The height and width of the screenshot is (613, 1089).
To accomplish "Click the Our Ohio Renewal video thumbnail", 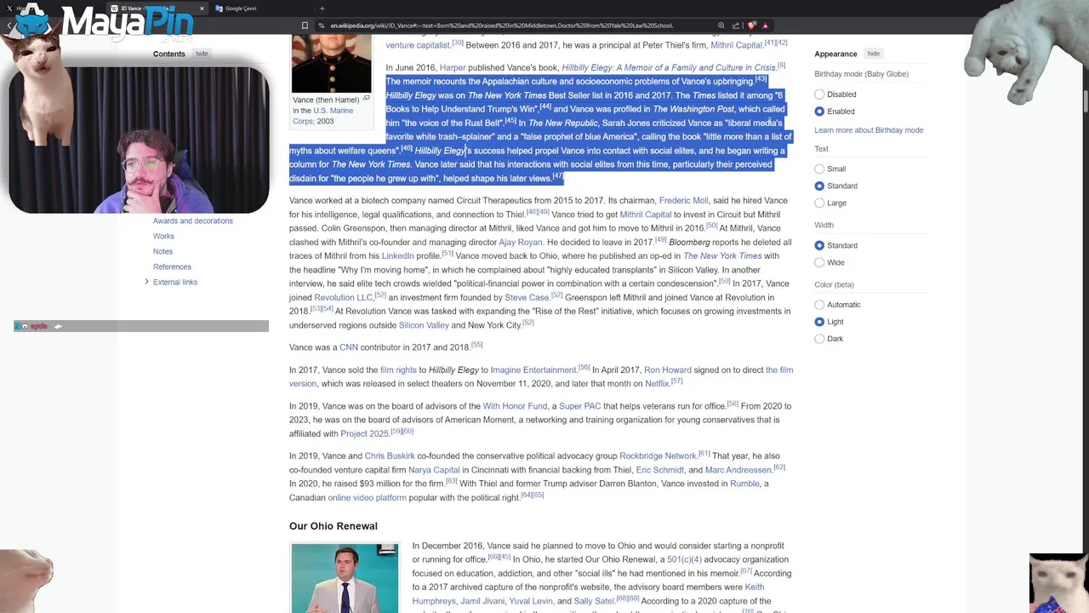I will coord(345,578).
